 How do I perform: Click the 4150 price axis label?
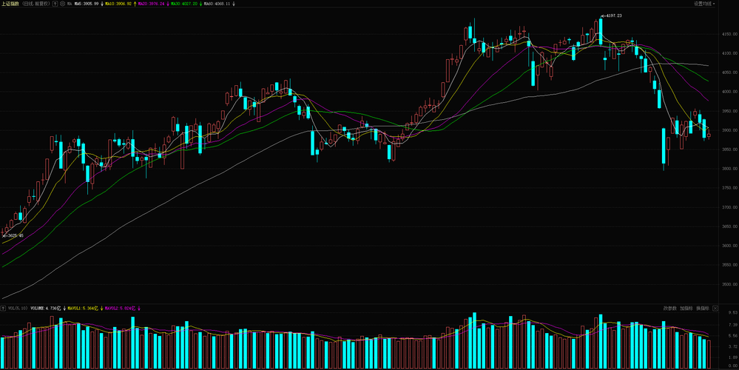729,34
